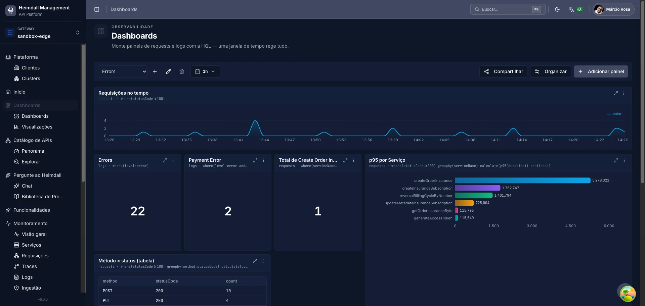Image resolution: width=645 pixels, height=306 pixels.
Task: Click the createInsuranceSubscription purple bar
Action: pos(478,188)
